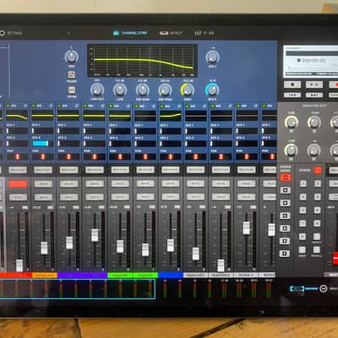Select Scene 3 button
This screenshot has height=338, width=338.
click(x=303, y=197)
